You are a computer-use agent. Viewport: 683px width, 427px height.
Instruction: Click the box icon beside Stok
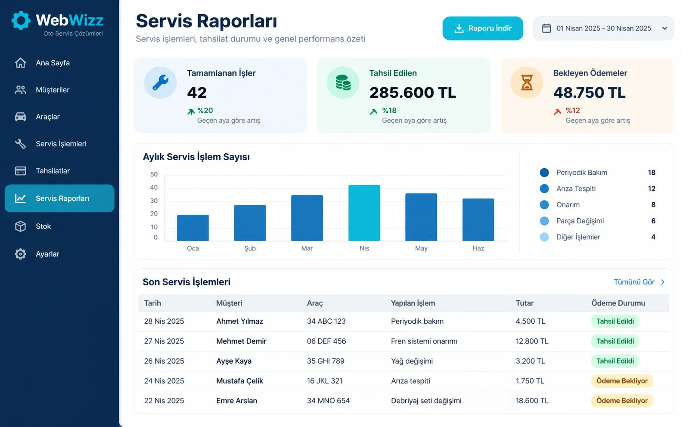pyautogui.click(x=20, y=226)
